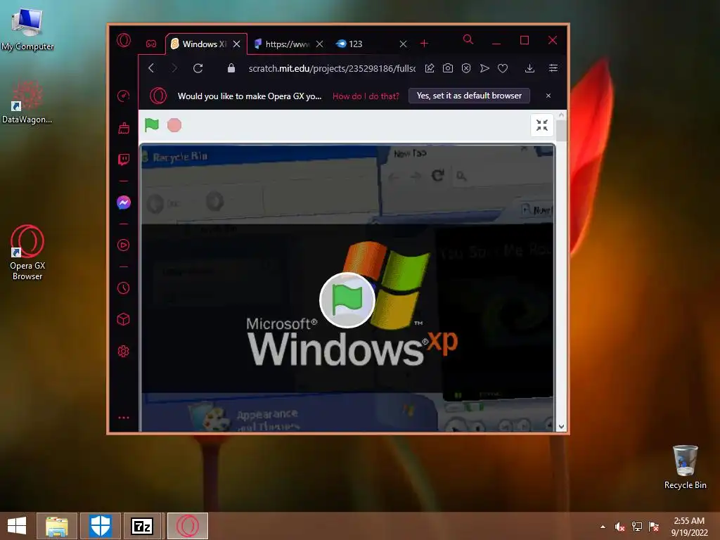Viewport: 720px width, 540px height.
Task: Open History clock in sidebar
Action: pyautogui.click(x=124, y=288)
